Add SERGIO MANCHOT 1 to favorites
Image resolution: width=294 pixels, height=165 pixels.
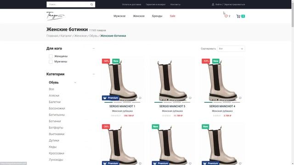point(140,98)
